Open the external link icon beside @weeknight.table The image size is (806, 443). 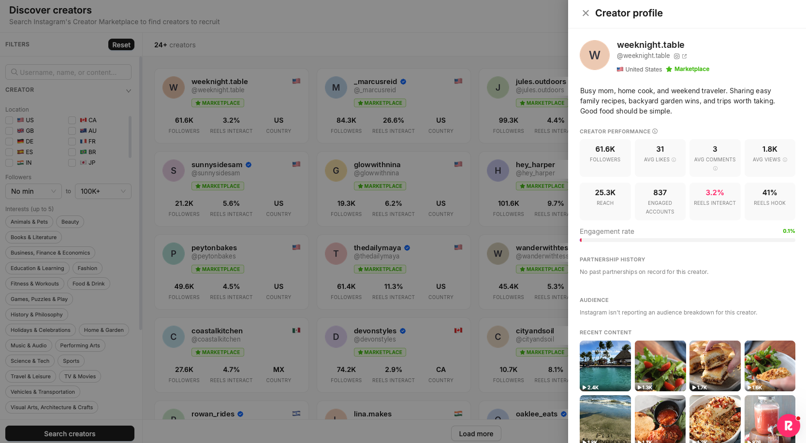(x=684, y=56)
